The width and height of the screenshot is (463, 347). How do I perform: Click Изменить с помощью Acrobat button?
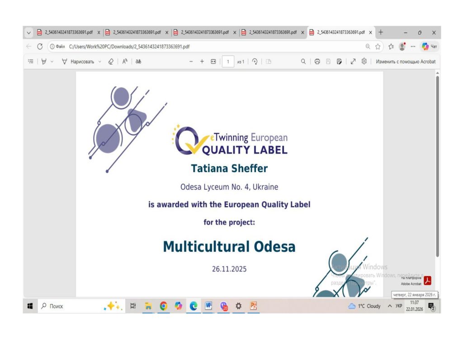tap(406, 61)
